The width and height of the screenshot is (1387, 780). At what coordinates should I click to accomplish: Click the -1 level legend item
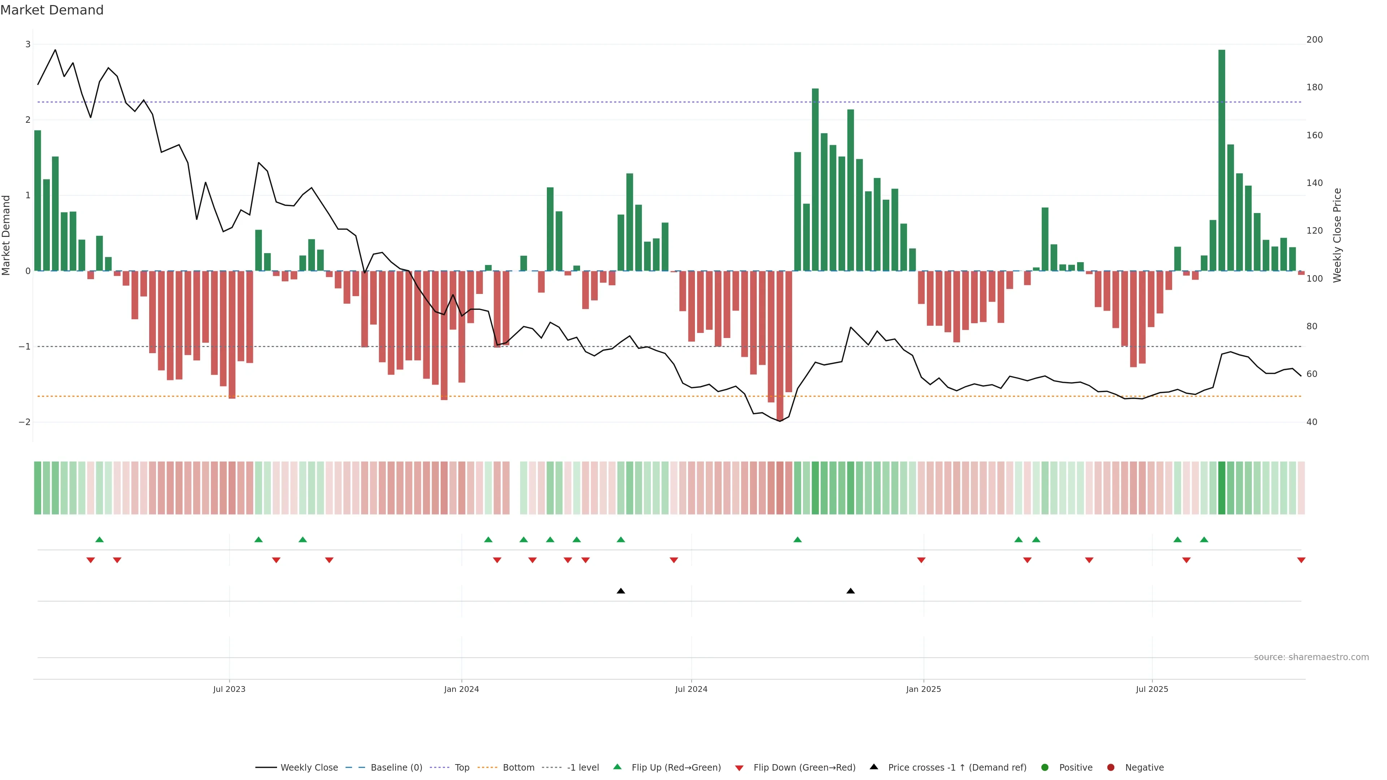(x=583, y=767)
